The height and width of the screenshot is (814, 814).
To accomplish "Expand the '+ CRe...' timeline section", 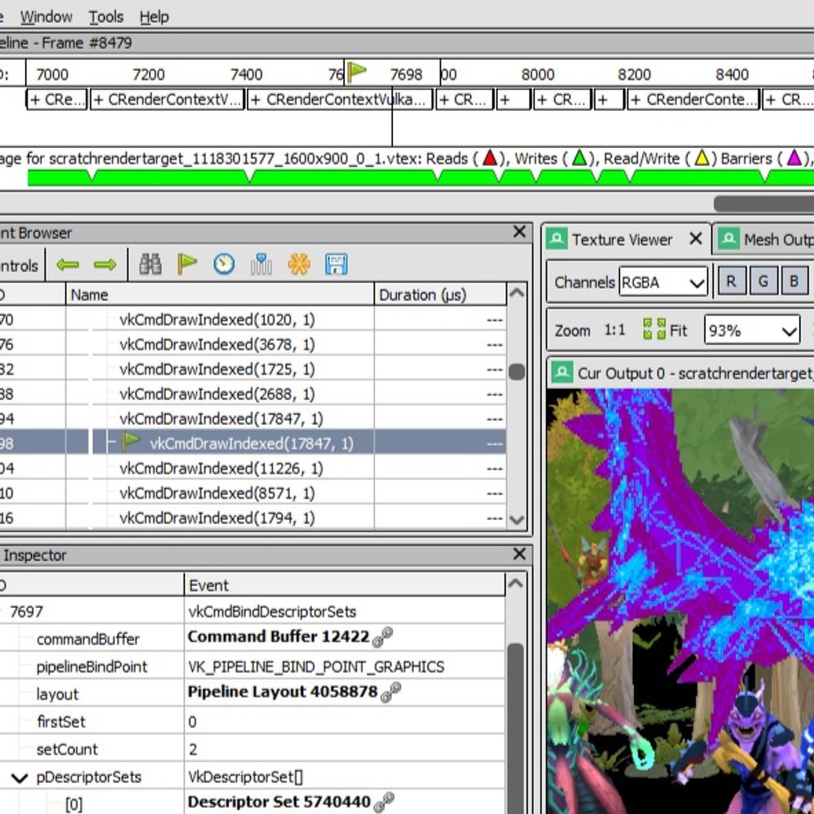I will click(57, 99).
